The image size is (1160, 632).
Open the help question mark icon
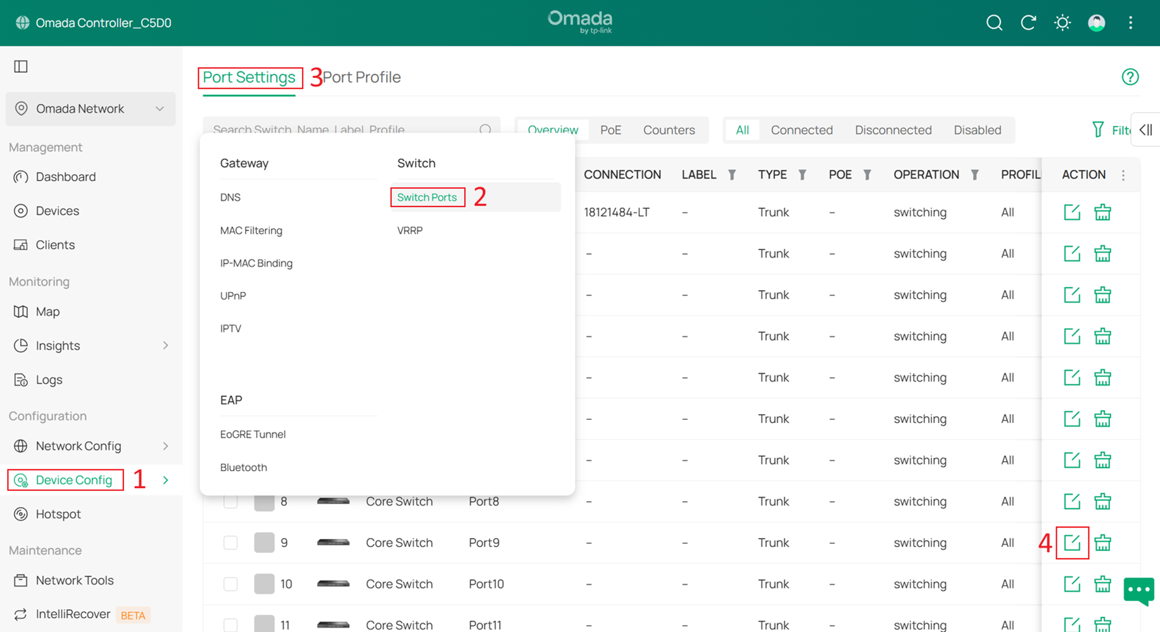point(1130,77)
